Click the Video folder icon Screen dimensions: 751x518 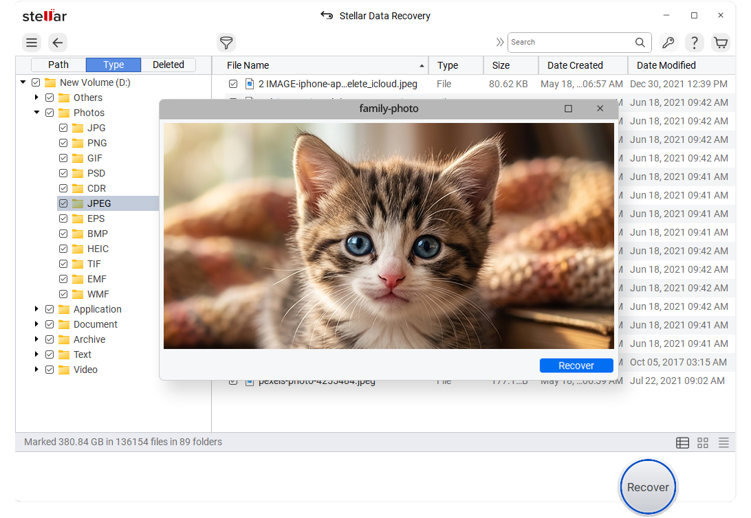(x=64, y=370)
